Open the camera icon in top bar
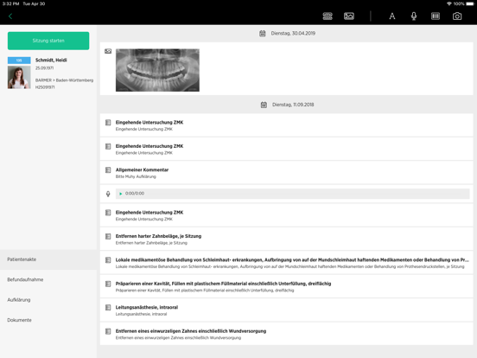The width and height of the screenshot is (477, 358). pyautogui.click(x=457, y=16)
